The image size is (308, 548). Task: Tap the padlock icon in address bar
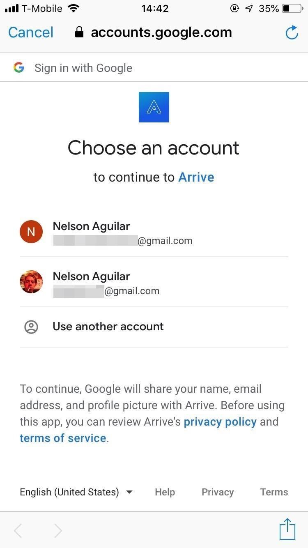tap(80, 33)
